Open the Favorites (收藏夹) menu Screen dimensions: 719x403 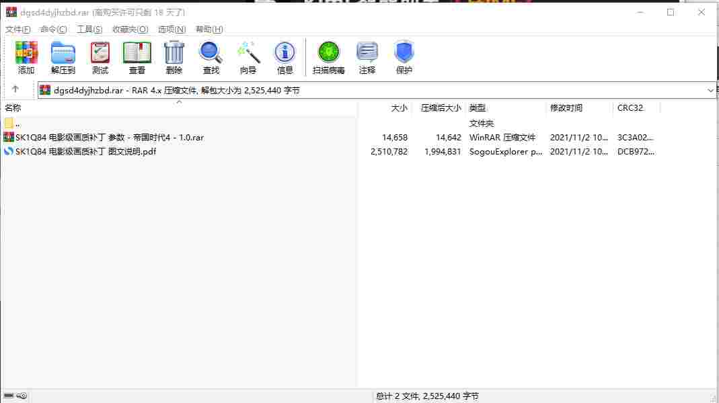tap(130, 30)
